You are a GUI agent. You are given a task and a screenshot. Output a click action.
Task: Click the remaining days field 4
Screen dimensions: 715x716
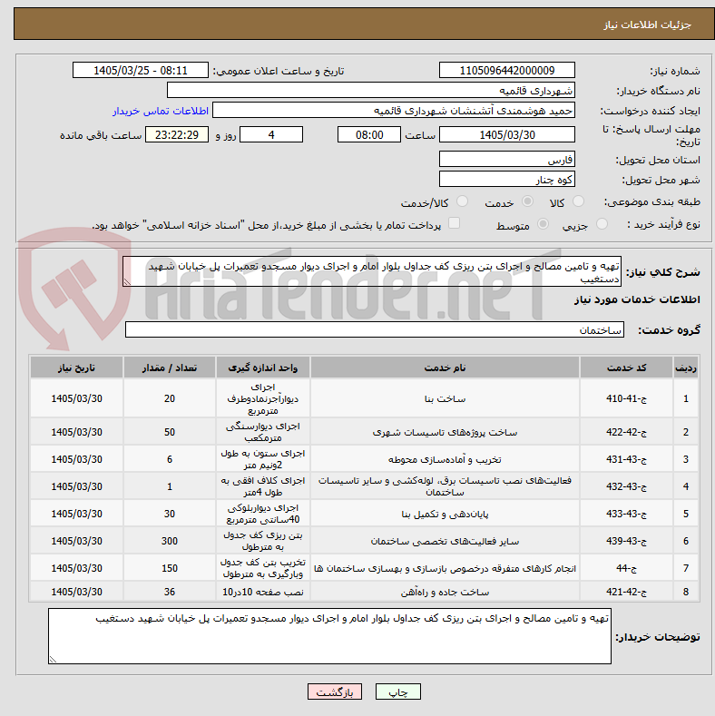click(271, 134)
